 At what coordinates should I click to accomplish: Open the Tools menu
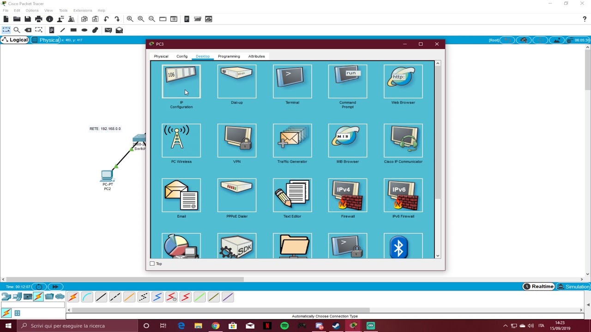point(63,10)
